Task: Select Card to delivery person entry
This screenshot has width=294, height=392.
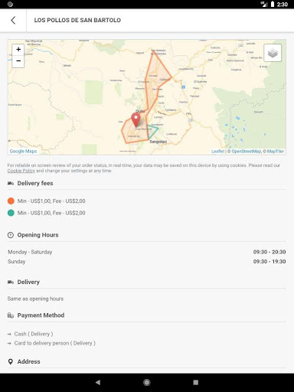Action: pos(55,343)
